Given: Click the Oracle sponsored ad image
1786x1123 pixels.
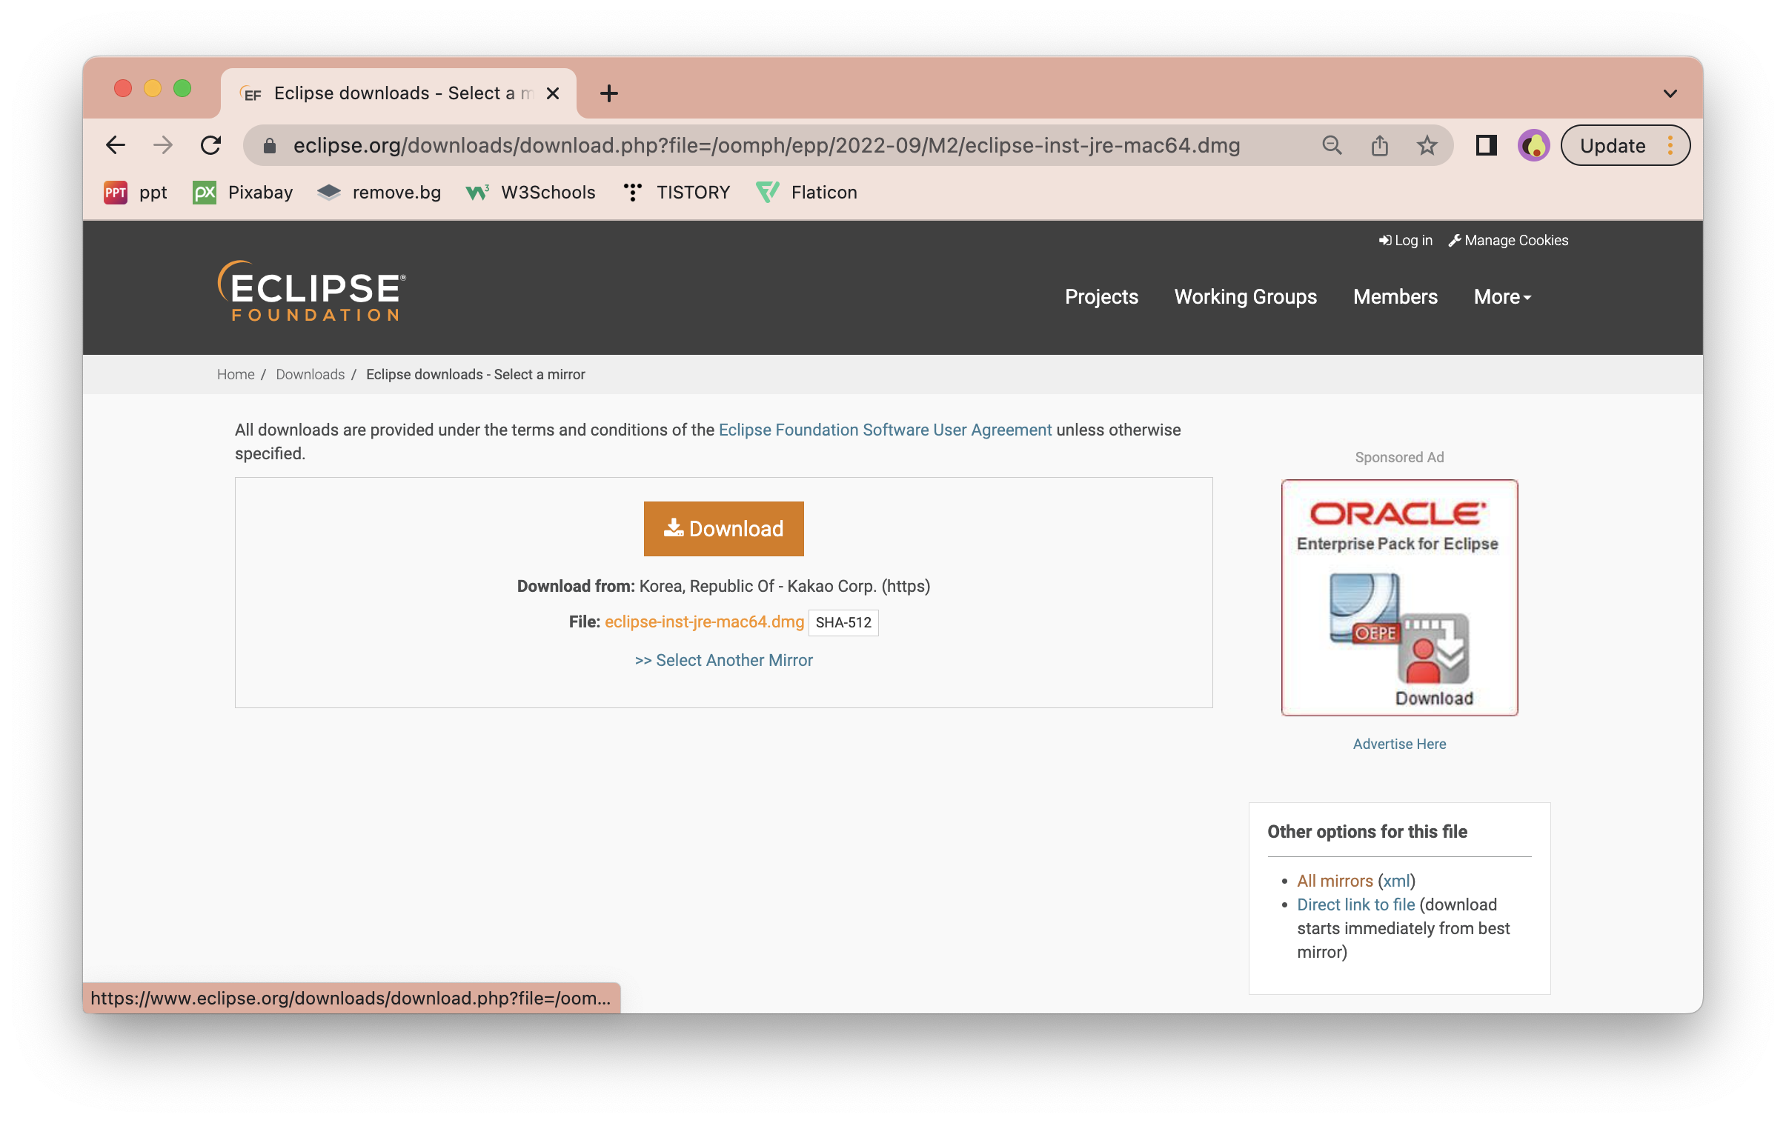Looking at the screenshot, I should 1399,597.
